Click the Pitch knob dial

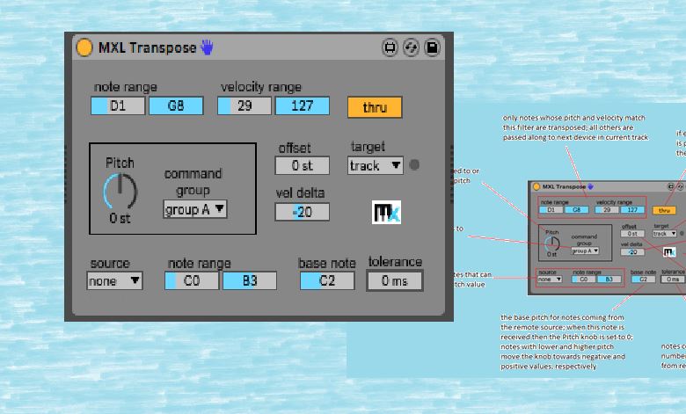click(120, 191)
